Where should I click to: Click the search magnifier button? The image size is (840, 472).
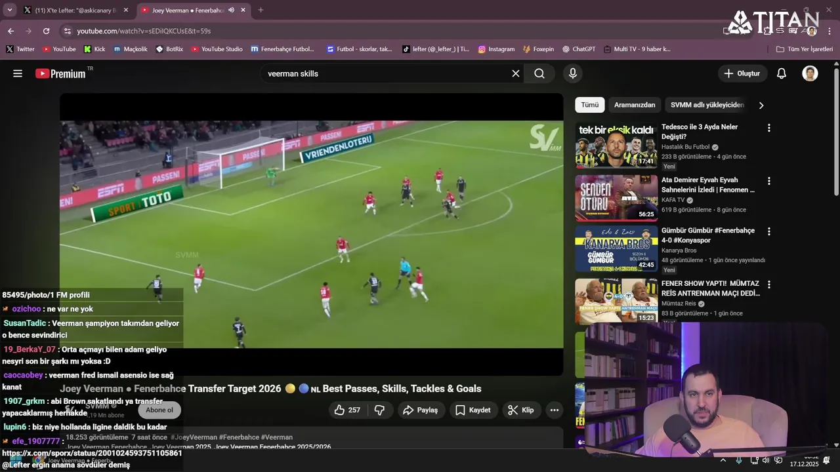[539, 73]
